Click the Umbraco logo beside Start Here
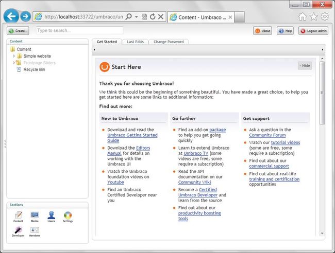335x253 pixels. pos(105,67)
